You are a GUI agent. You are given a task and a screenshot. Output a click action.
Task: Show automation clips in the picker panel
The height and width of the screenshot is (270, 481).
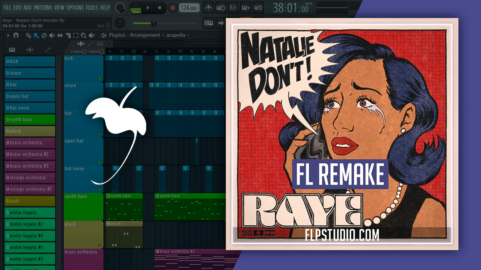pyautogui.click(x=48, y=49)
